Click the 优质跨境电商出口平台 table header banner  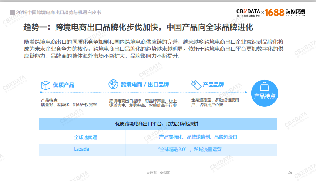pyautogui.click(x=158, y=124)
